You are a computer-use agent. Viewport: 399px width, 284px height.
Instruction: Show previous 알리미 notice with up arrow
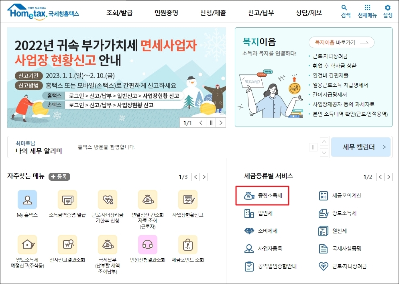324,142
